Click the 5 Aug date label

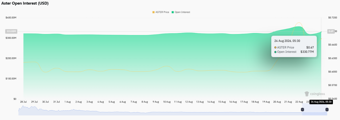[x=111, y=102]
